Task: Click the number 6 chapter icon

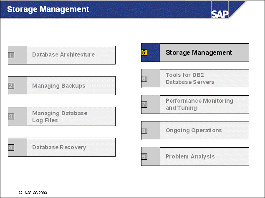Action: (x=144, y=79)
